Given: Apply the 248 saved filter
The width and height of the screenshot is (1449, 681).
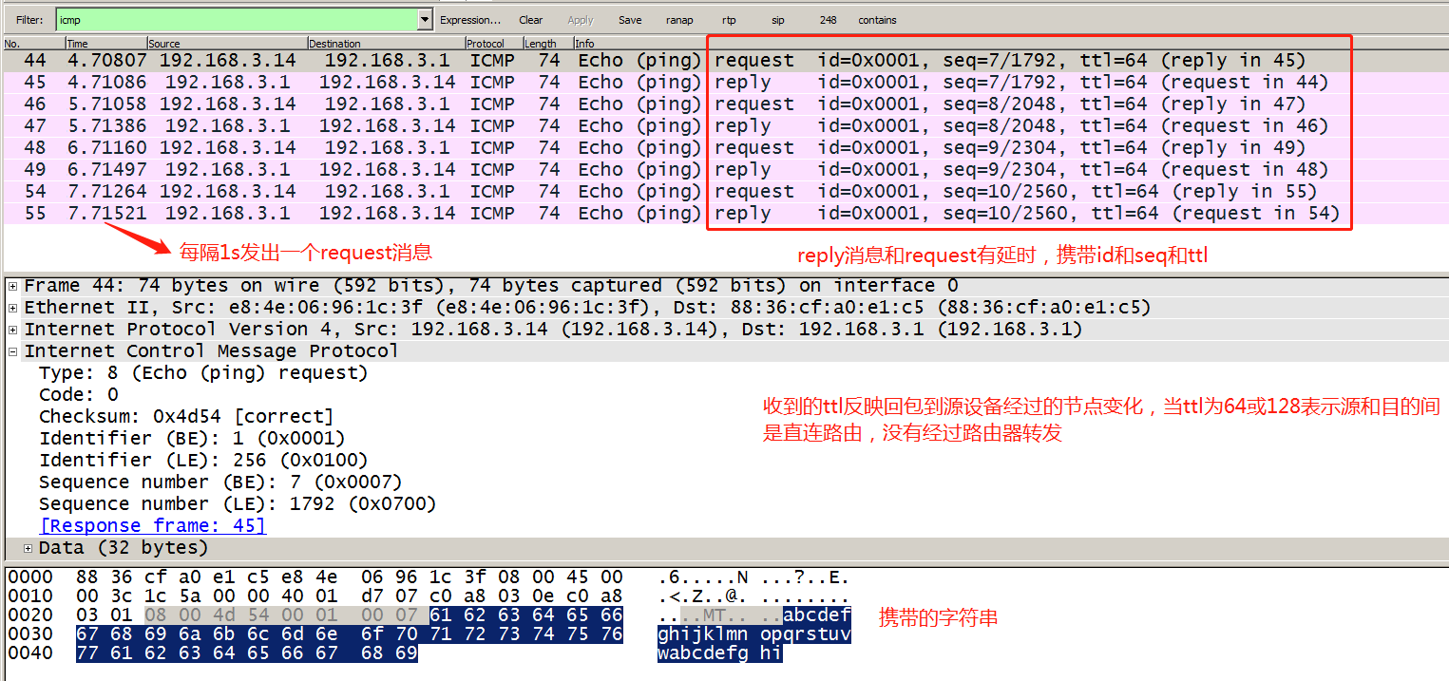Looking at the screenshot, I should pos(829,20).
